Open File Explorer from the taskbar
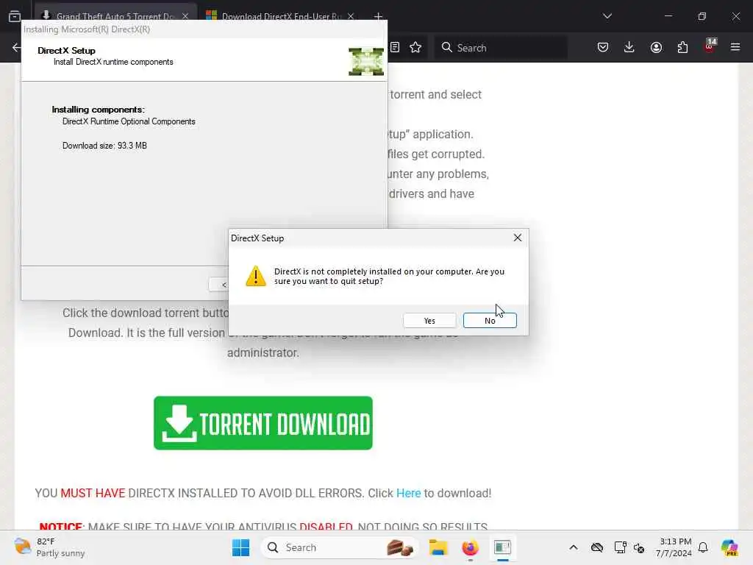 (438, 547)
